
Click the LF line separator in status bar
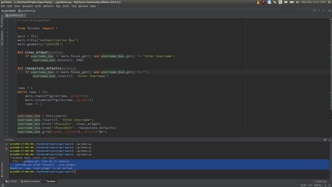310,185
